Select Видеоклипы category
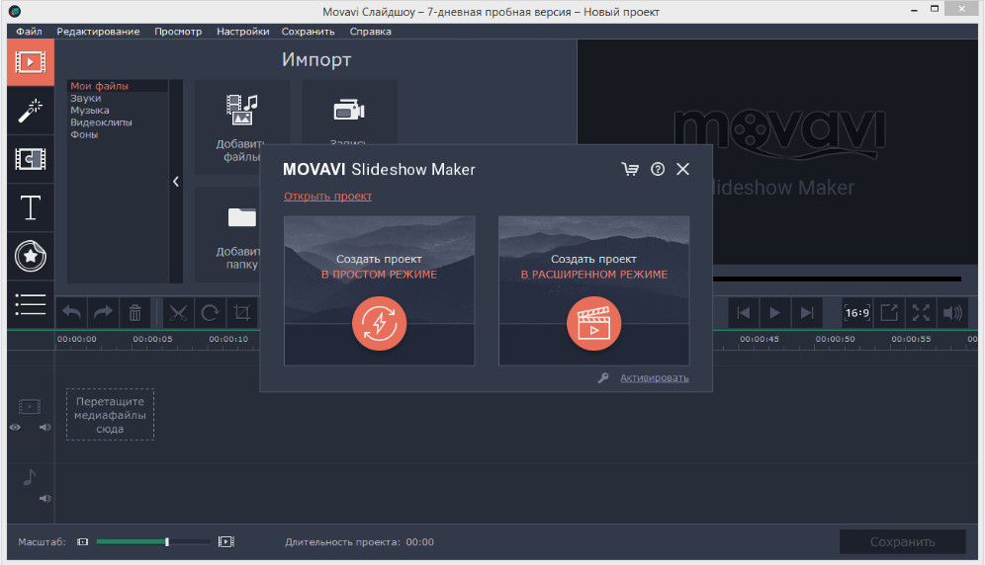 [x=101, y=122]
